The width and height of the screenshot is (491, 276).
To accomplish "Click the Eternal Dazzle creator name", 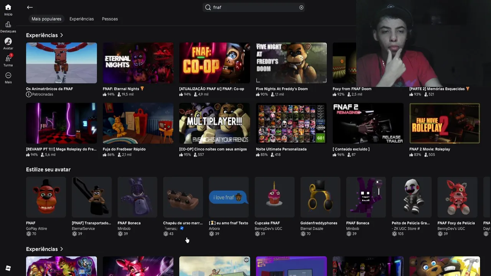I will click(x=312, y=228).
